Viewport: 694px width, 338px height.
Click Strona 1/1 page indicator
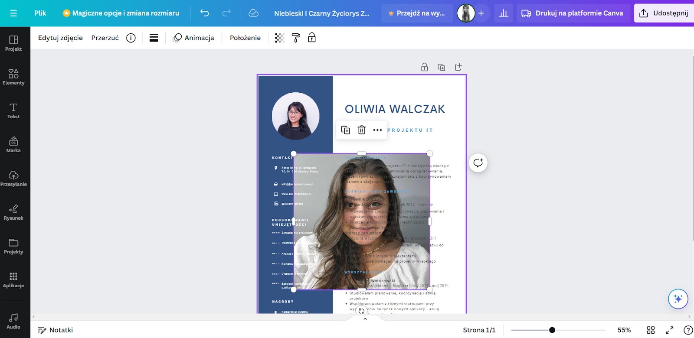pyautogui.click(x=479, y=330)
